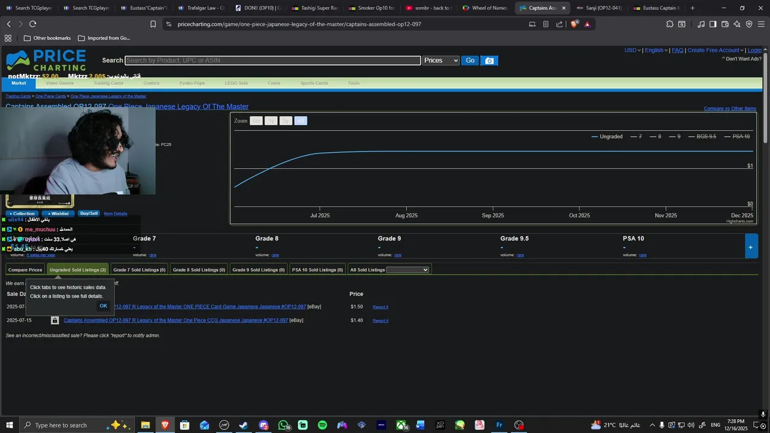This screenshot has width=770, height=433.
Task: Open Microsoft Word from the taskbar
Action: (x=420, y=425)
